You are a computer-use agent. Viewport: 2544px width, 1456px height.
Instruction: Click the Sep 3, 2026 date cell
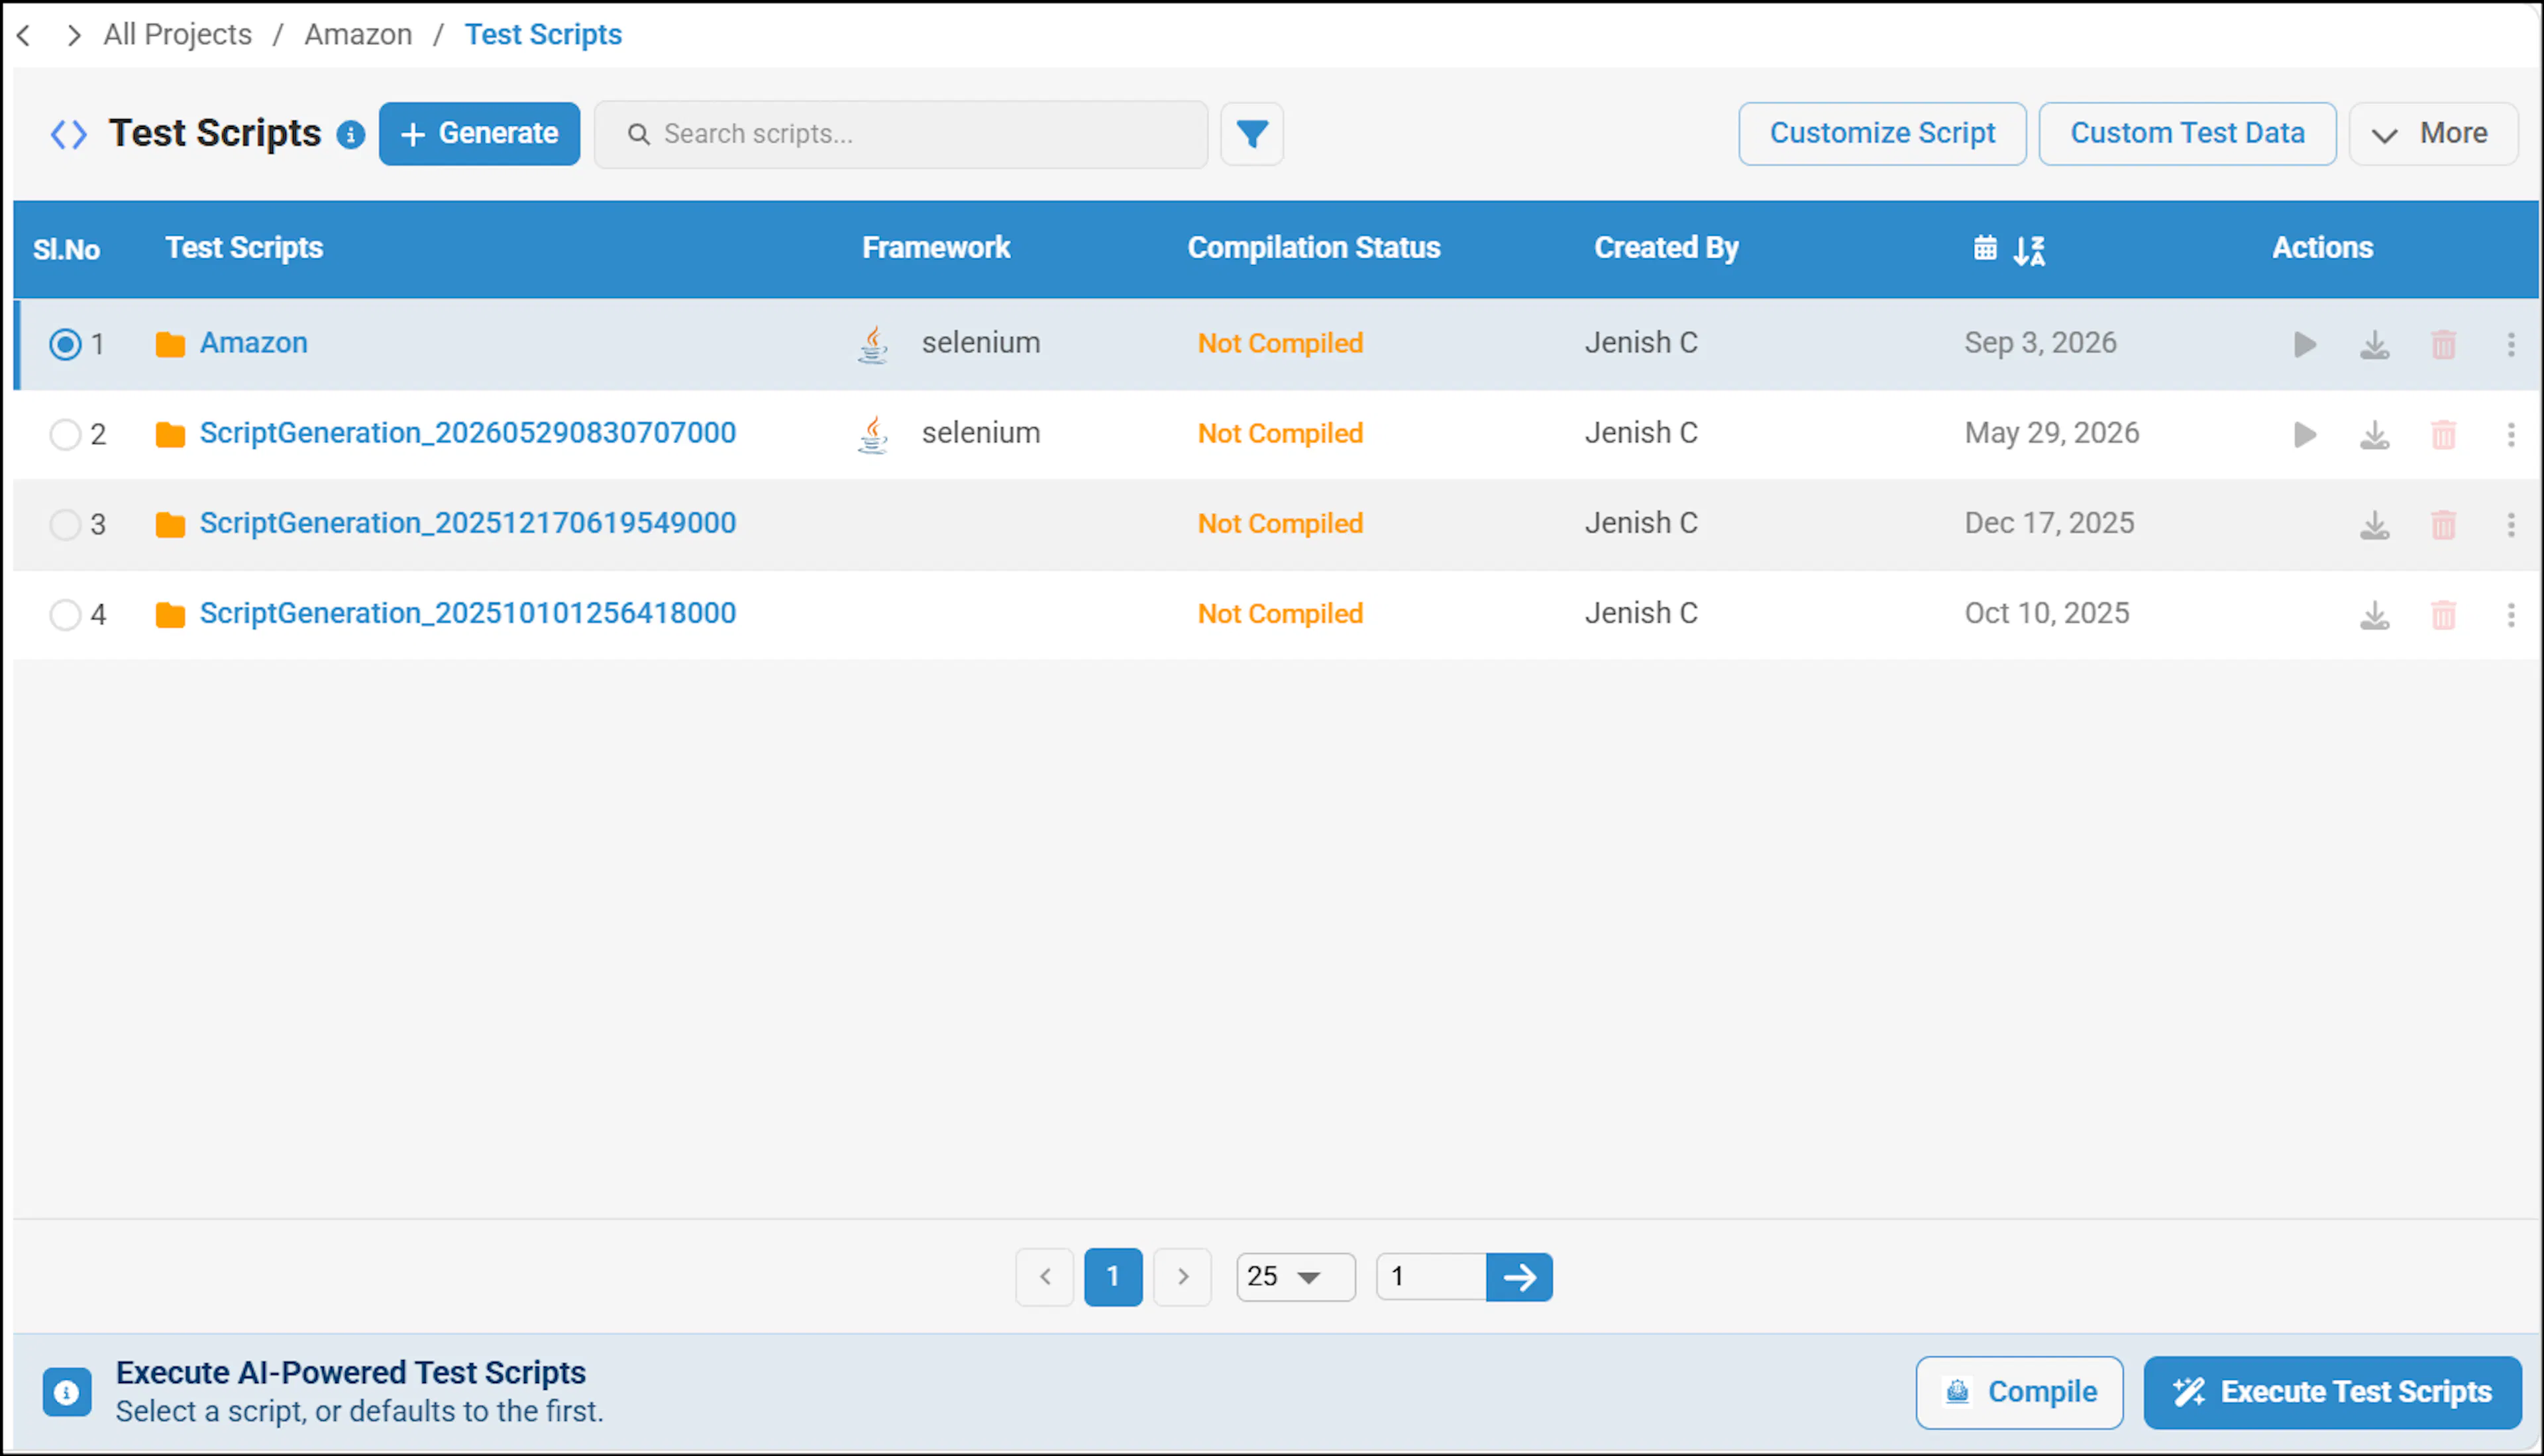(x=2040, y=343)
